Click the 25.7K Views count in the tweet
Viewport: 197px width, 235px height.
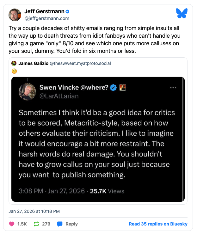coord(107,191)
